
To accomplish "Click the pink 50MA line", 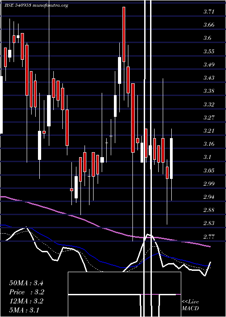I will [x=105, y=228].
